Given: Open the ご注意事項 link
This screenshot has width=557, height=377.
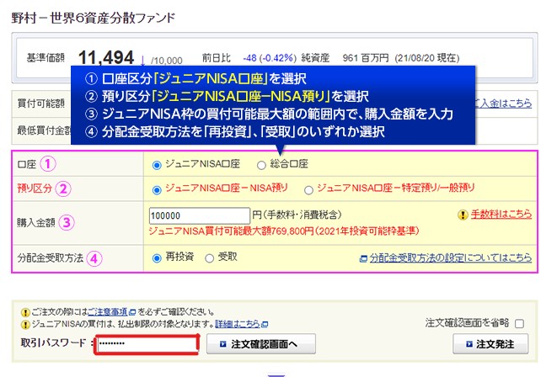Looking at the screenshot, I should click(108, 311).
